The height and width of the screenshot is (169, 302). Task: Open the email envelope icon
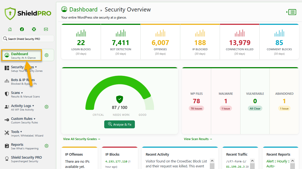46,29
